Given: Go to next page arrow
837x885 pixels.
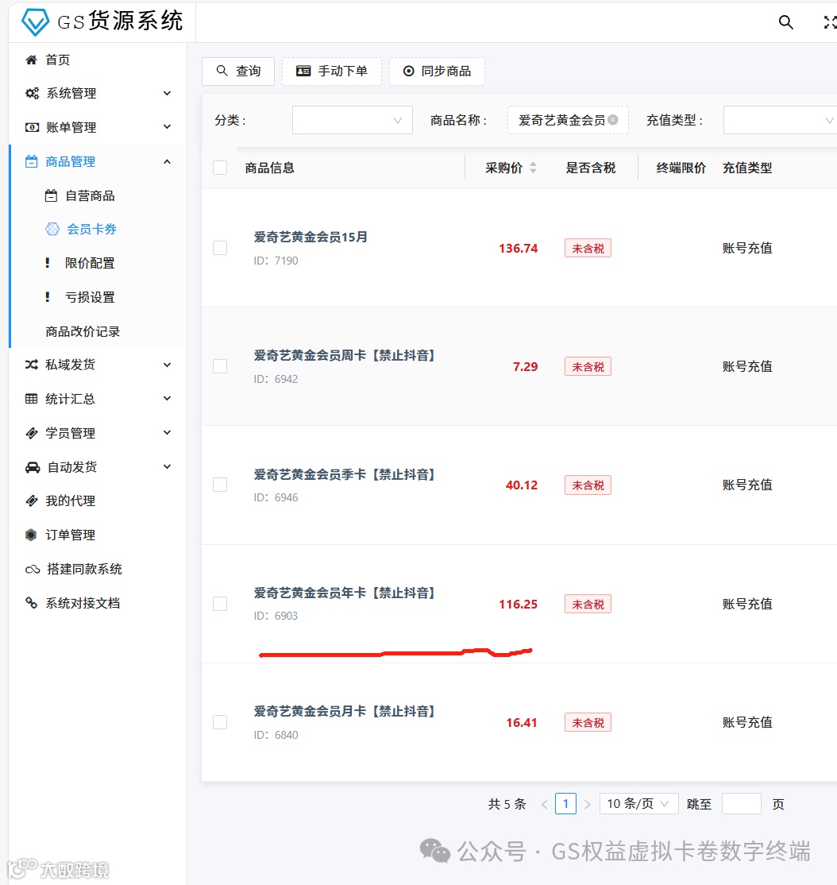Looking at the screenshot, I should point(587,804).
